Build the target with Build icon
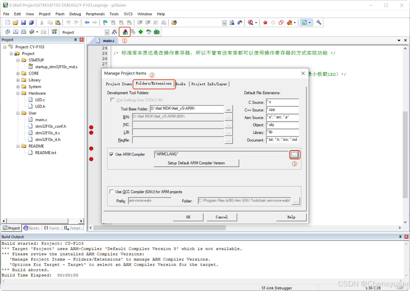 click(16, 32)
